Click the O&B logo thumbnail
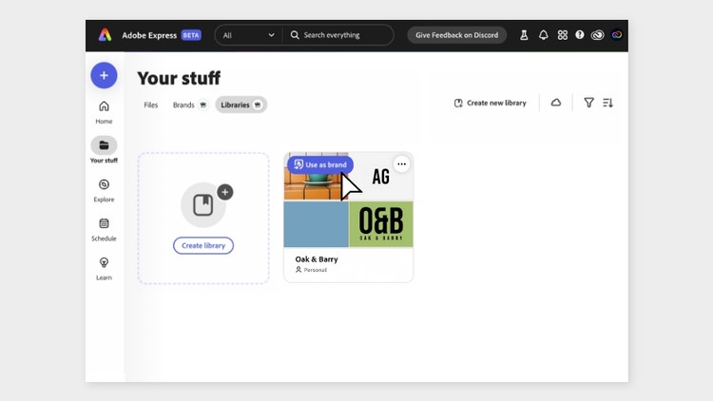This screenshot has height=401, width=713. 381,224
